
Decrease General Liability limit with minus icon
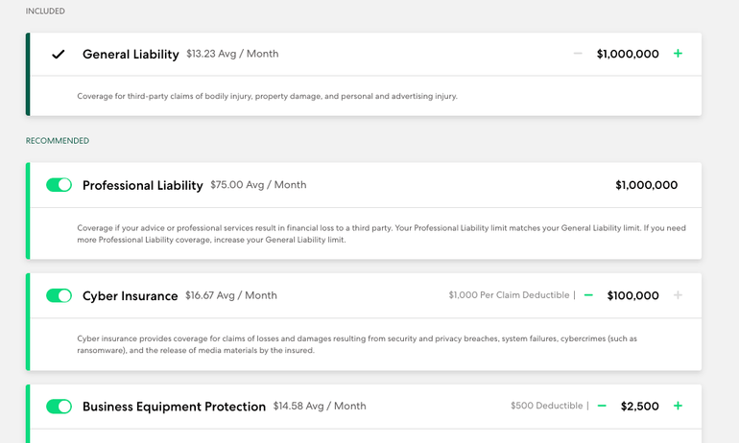(578, 54)
